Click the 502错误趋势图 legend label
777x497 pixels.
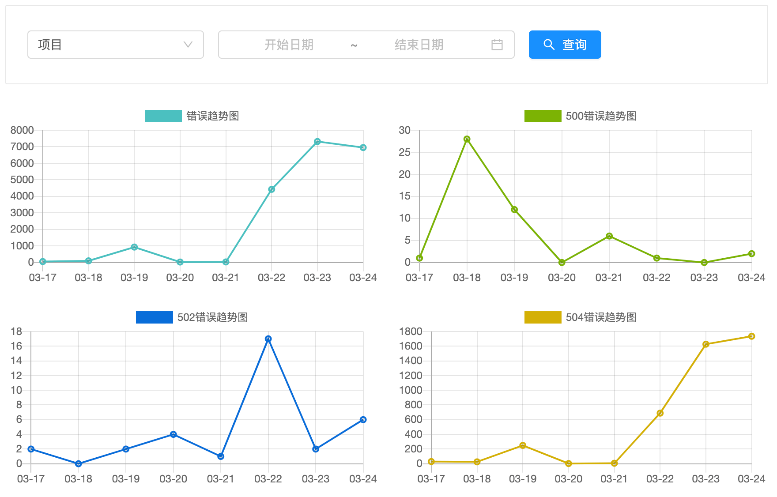[x=213, y=317]
